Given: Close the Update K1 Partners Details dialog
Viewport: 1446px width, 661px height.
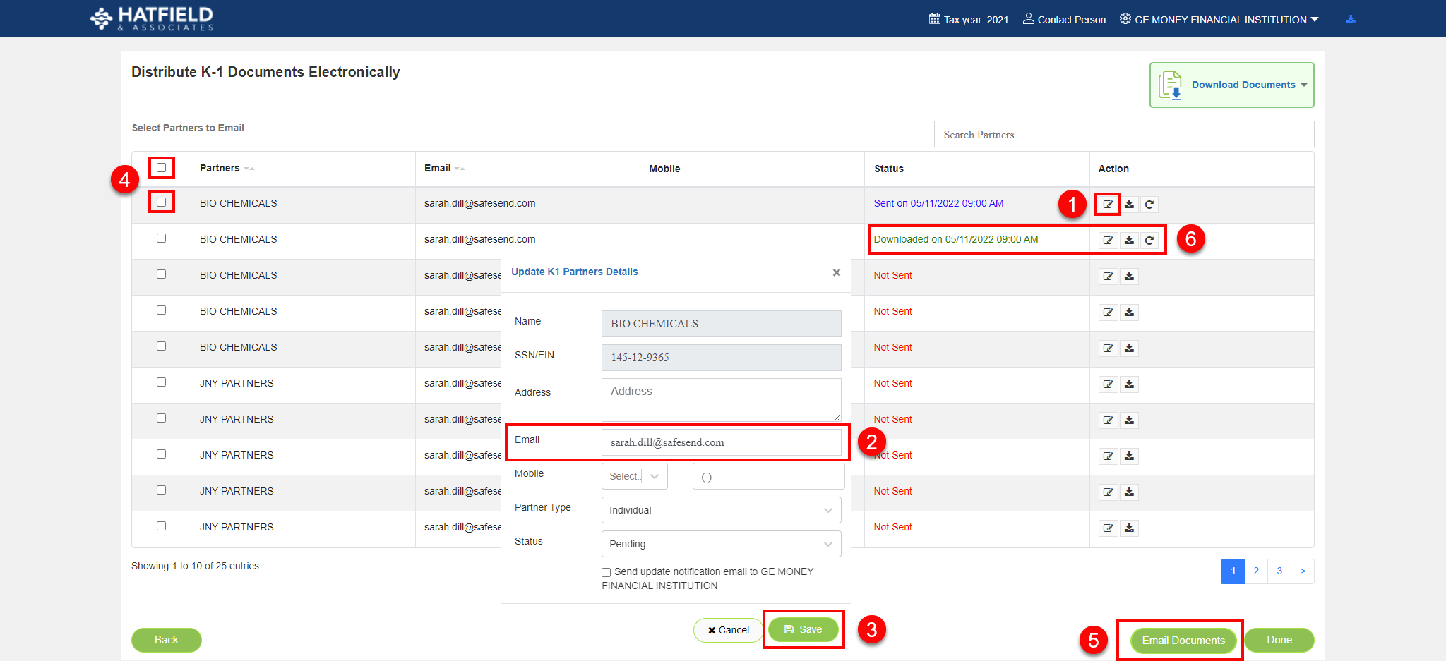Looking at the screenshot, I should (836, 272).
